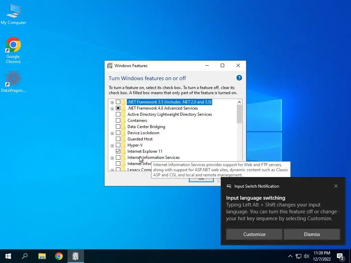Select the Windows Features taskbar button
Viewport: 351px width, 263px height.
click(76, 256)
